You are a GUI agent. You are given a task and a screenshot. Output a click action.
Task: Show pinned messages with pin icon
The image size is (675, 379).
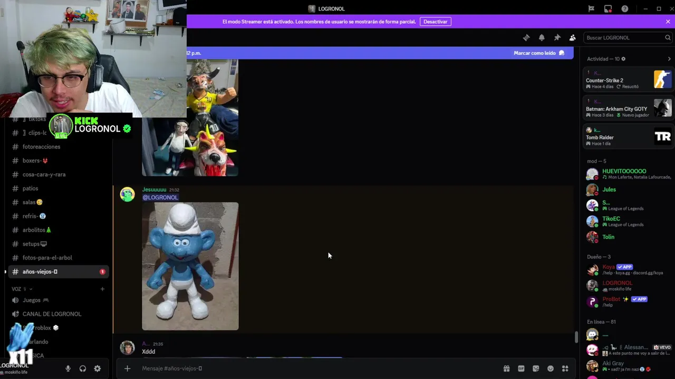click(557, 37)
